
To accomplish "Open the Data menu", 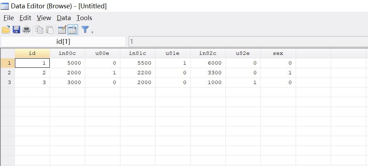I will point(64,18).
